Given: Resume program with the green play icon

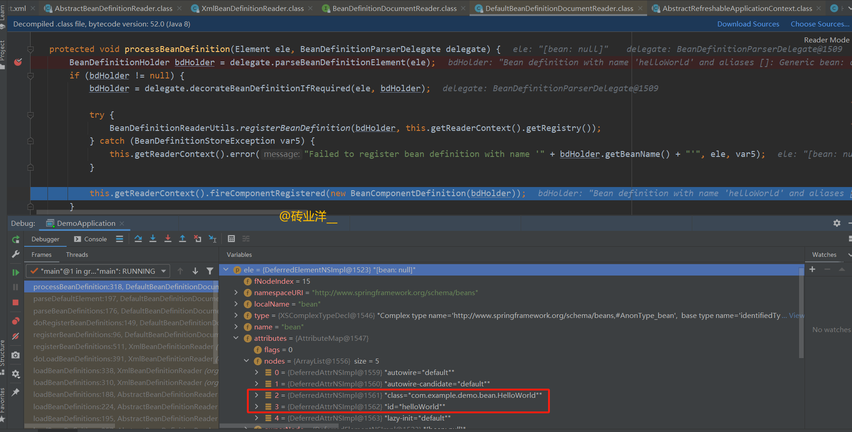Looking at the screenshot, I should click(16, 272).
